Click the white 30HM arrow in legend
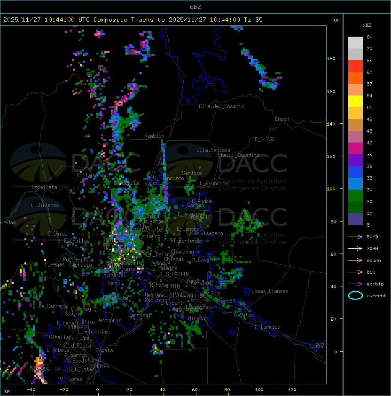 (x=355, y=248)
